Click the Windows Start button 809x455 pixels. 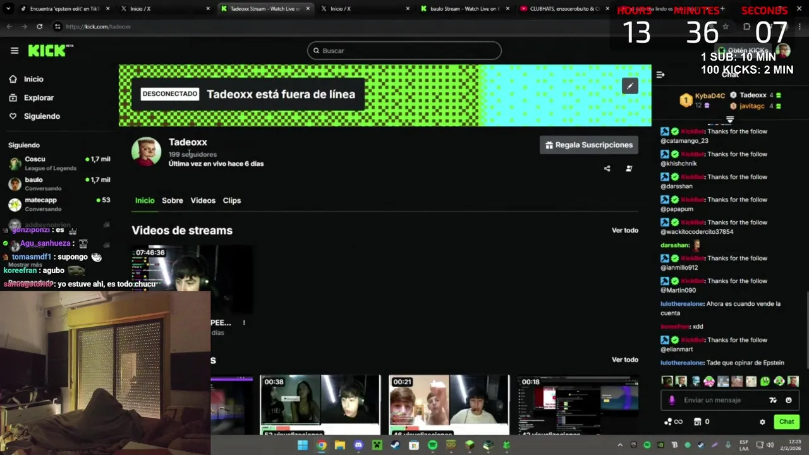pyautogui.click(x=302, y=445)
